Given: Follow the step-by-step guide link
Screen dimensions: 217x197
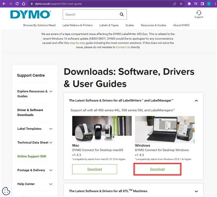Looking at the screenshot, I should tap(77, 43).
